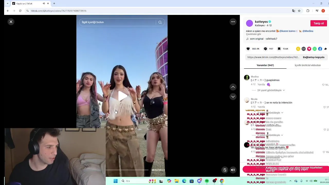Open the Chrome extensions puzzle icon
Screen dimensions: 329x185
click(x=308, y=11)
